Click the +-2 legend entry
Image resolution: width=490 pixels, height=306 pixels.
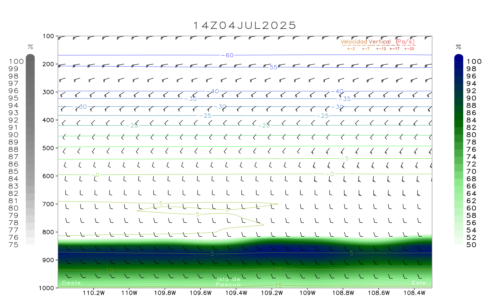(x=351, y=49)
